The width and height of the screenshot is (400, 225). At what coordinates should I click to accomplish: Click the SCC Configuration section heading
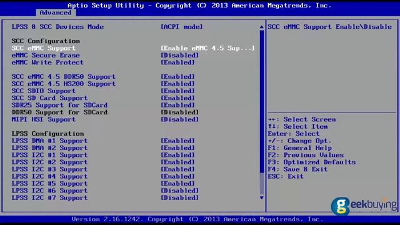click(x=46, y=41)
